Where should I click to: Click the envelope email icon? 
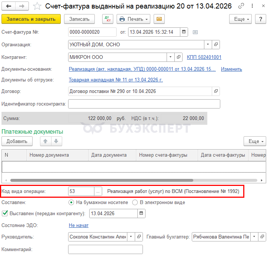coord(159,19)
